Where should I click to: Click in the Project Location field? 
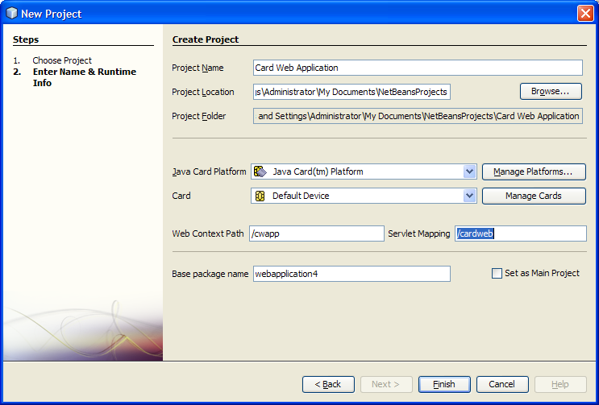click(x=351, y=92)
